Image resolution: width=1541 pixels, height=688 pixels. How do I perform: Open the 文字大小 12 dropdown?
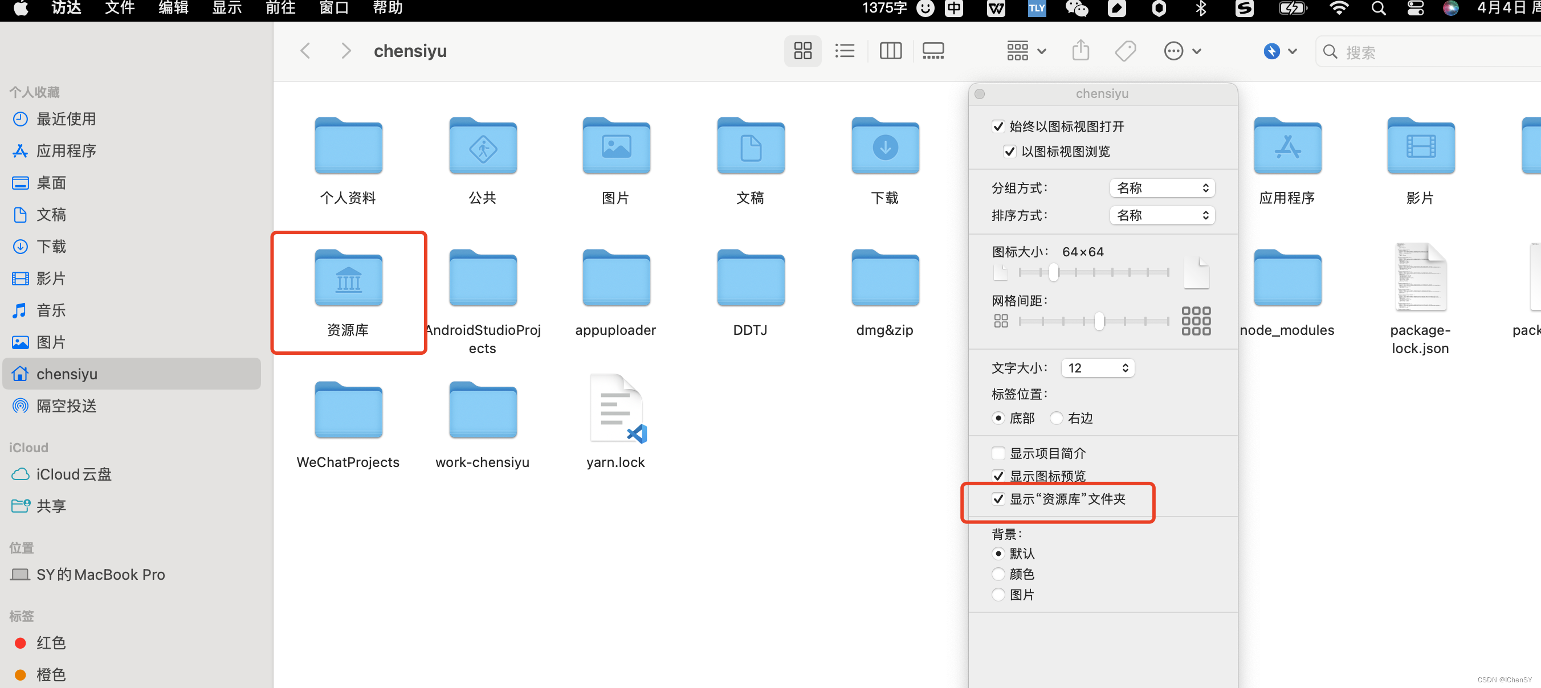tap(1097, 367)
